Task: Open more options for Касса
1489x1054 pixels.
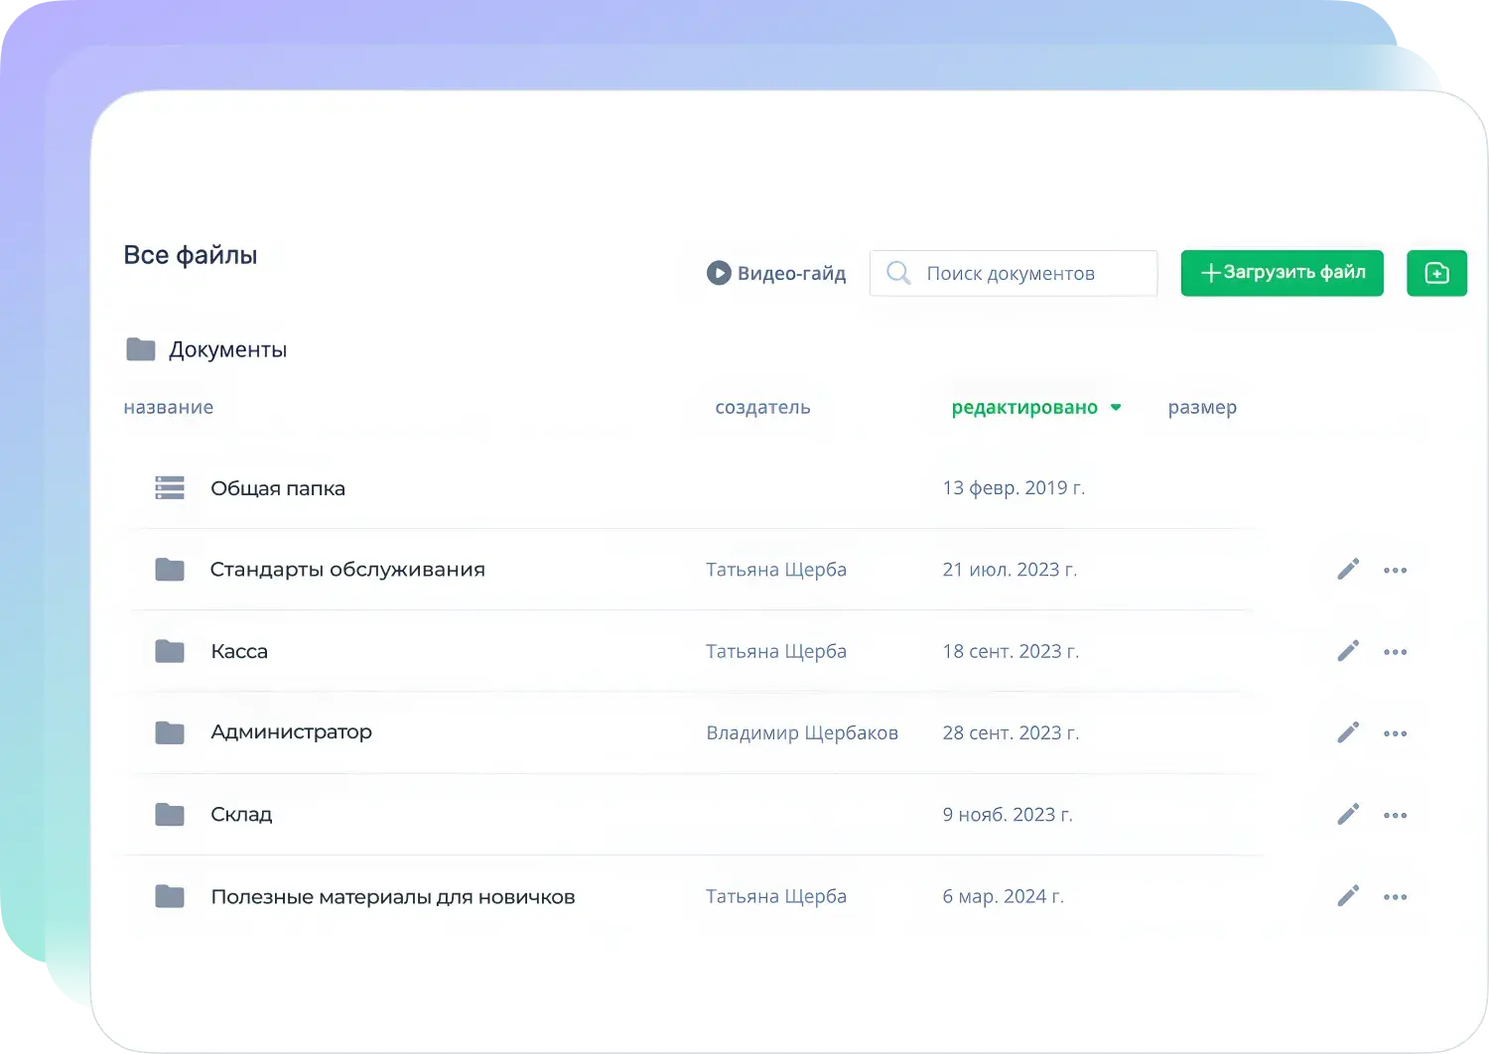Action: tap(1395, 652)
